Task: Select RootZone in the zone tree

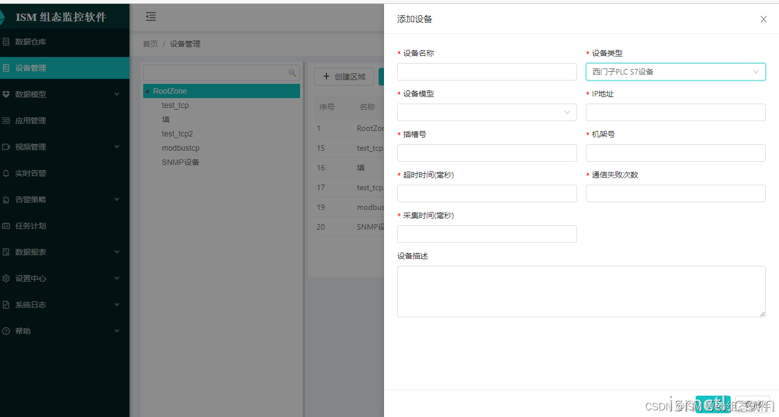Action: [x=222, y=91]
